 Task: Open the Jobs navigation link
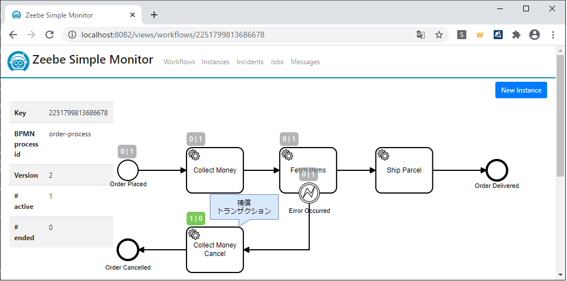[x=277, y=62]
